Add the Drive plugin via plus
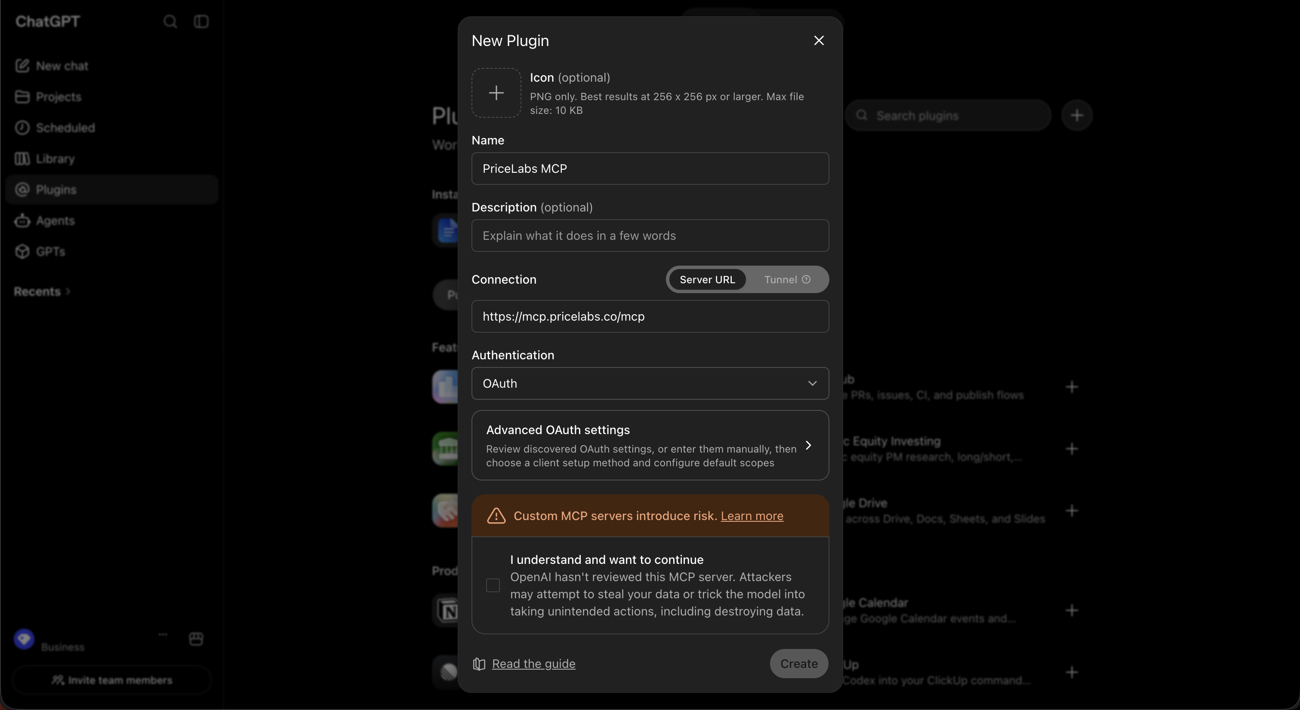The image size is (1300, 710). pyautogui.click(x=1072, y=511)
